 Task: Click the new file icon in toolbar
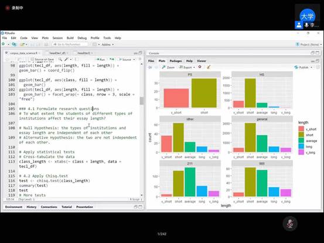coord(4,44)
